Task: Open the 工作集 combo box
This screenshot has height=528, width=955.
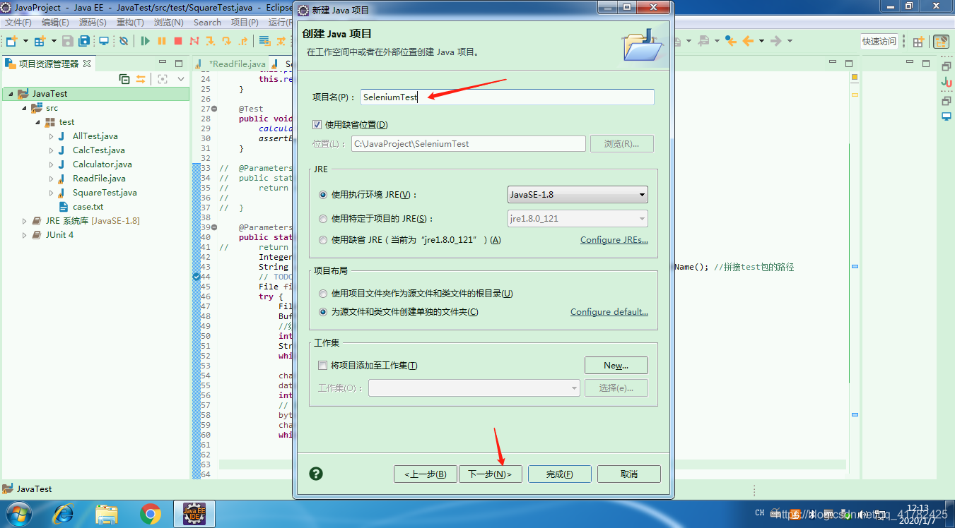Action: pos(474,388)
